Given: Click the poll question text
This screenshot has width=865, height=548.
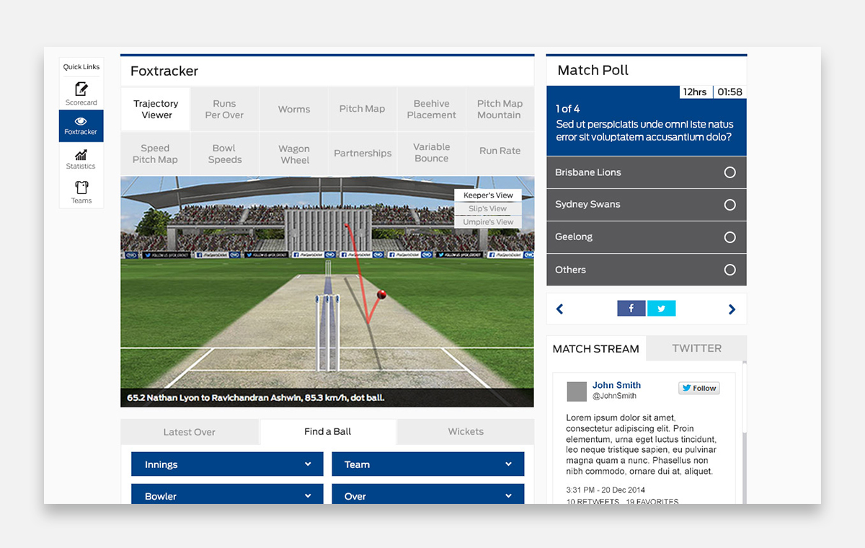Looking at the screenshot, I should click(x=644, y=131).
